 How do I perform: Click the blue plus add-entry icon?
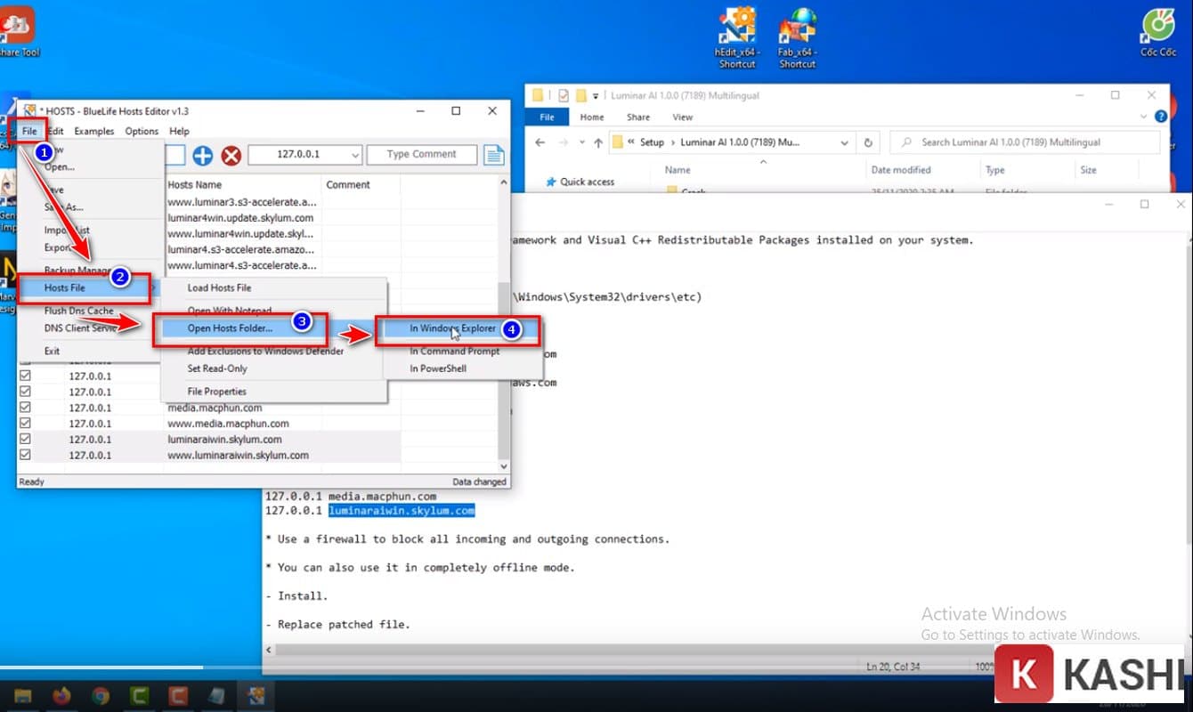click(x=203, y=156)
